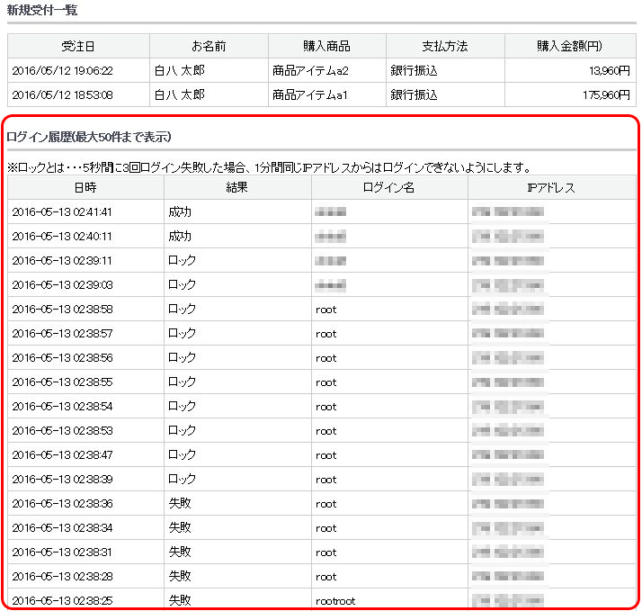Click the rootroot login name
Viewport: 642px width, 611px height.
pyautogui.click(x=335, y=601)
